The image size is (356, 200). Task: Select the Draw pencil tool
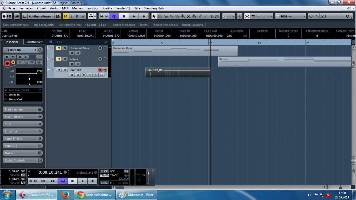pyautogui.click(x=200, y=16)
